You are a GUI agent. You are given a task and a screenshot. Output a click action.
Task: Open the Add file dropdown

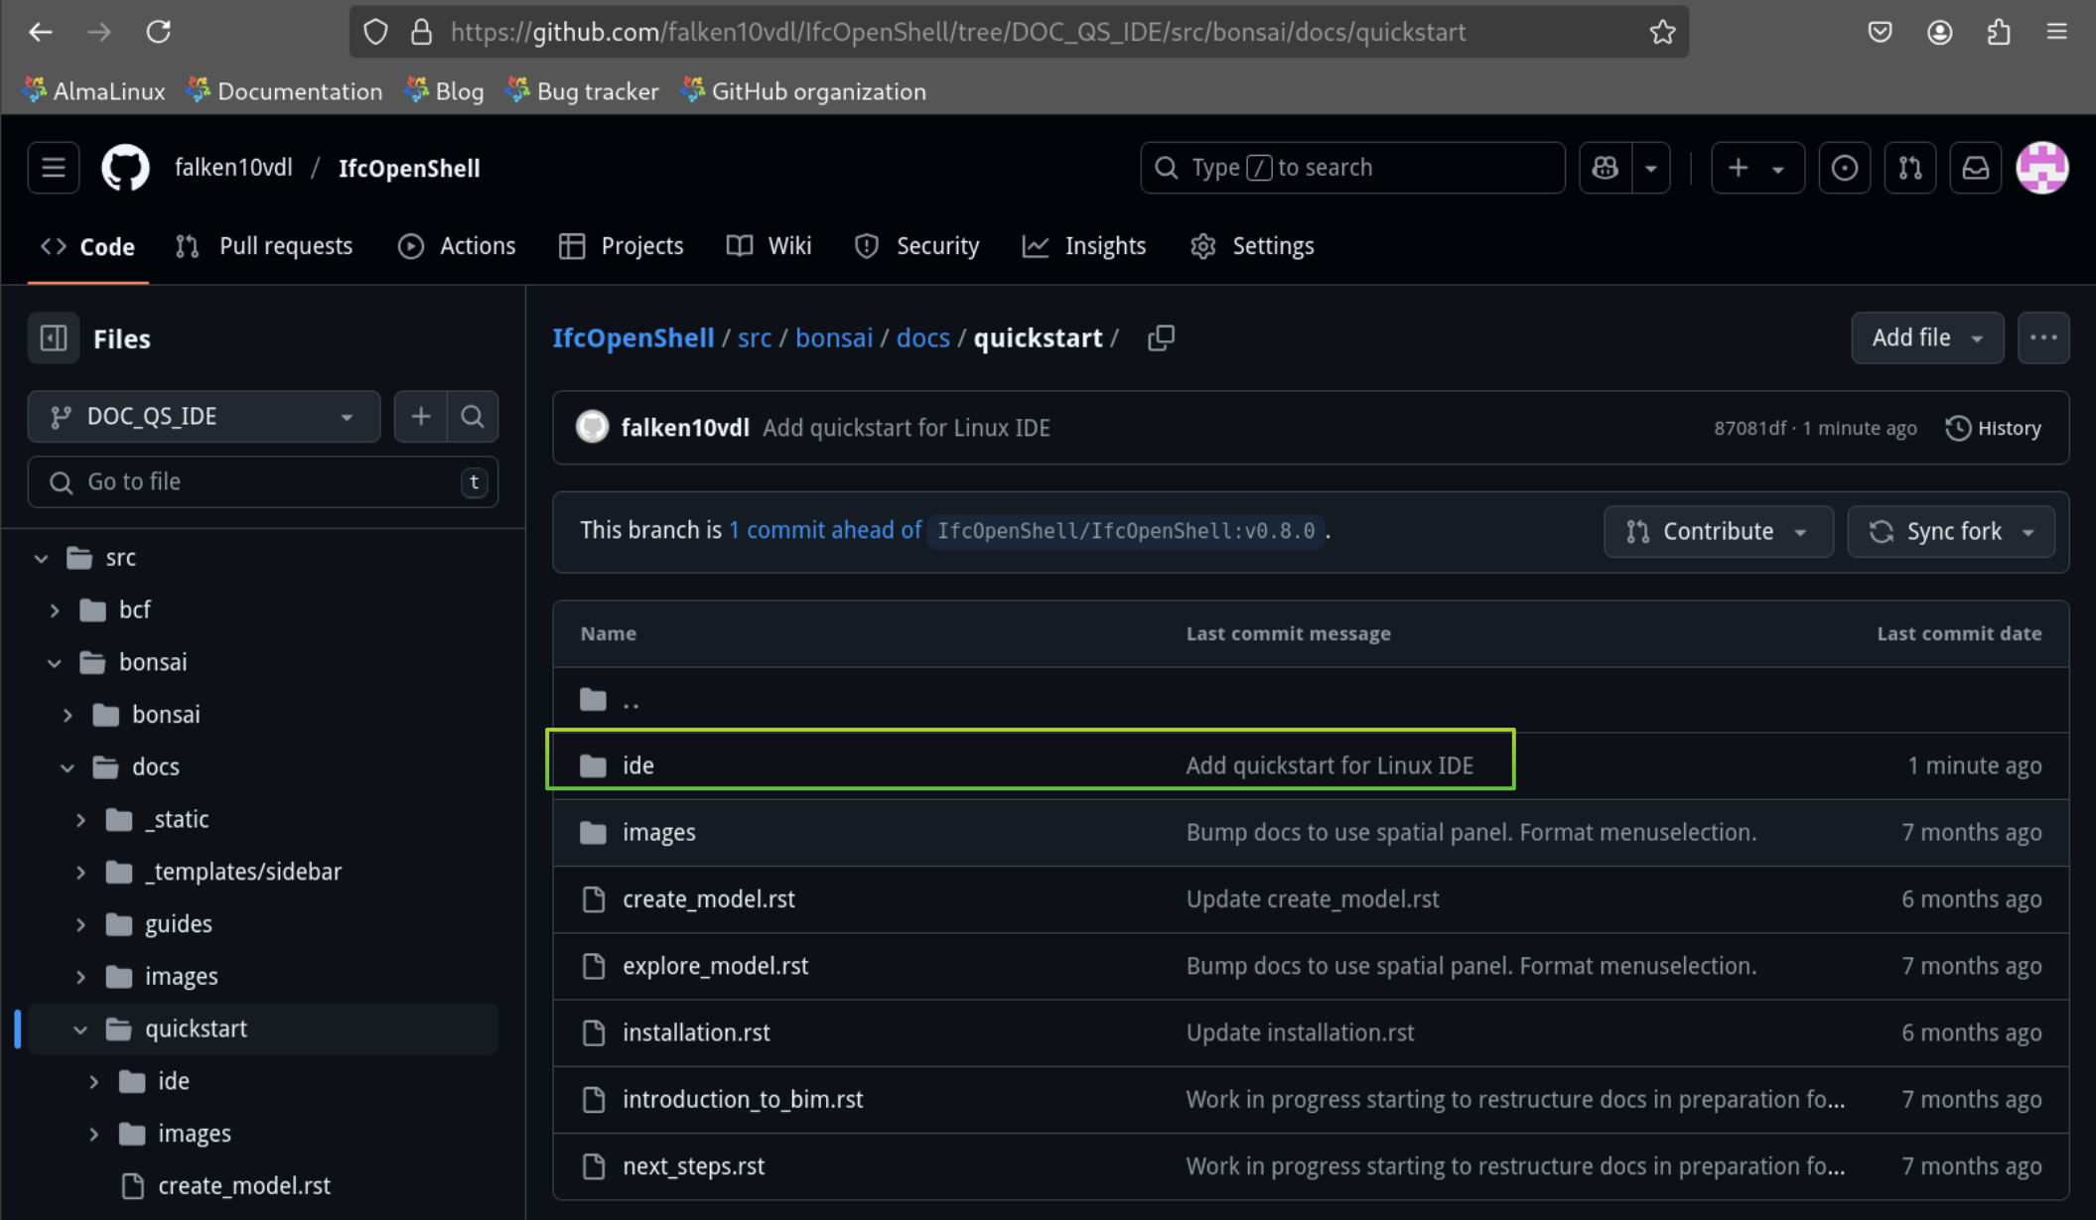[x=1927, y=338]
